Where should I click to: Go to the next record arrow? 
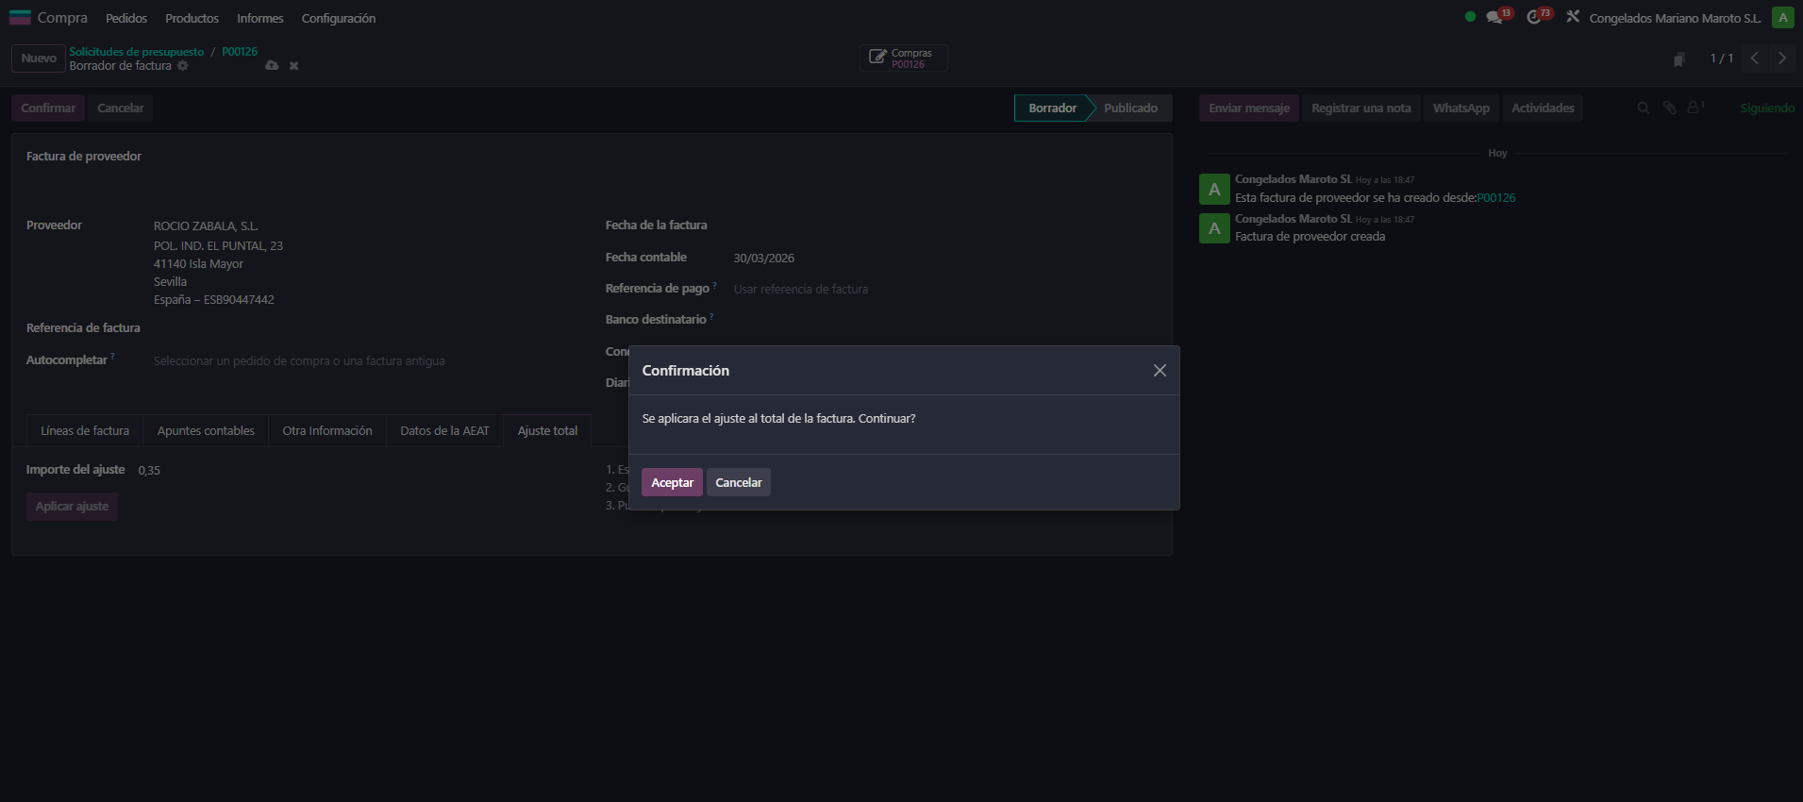point(1781,58)
